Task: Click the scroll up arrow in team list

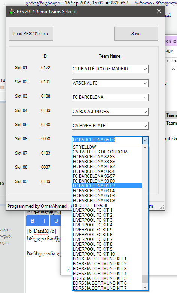Action: tap(145, 148)
